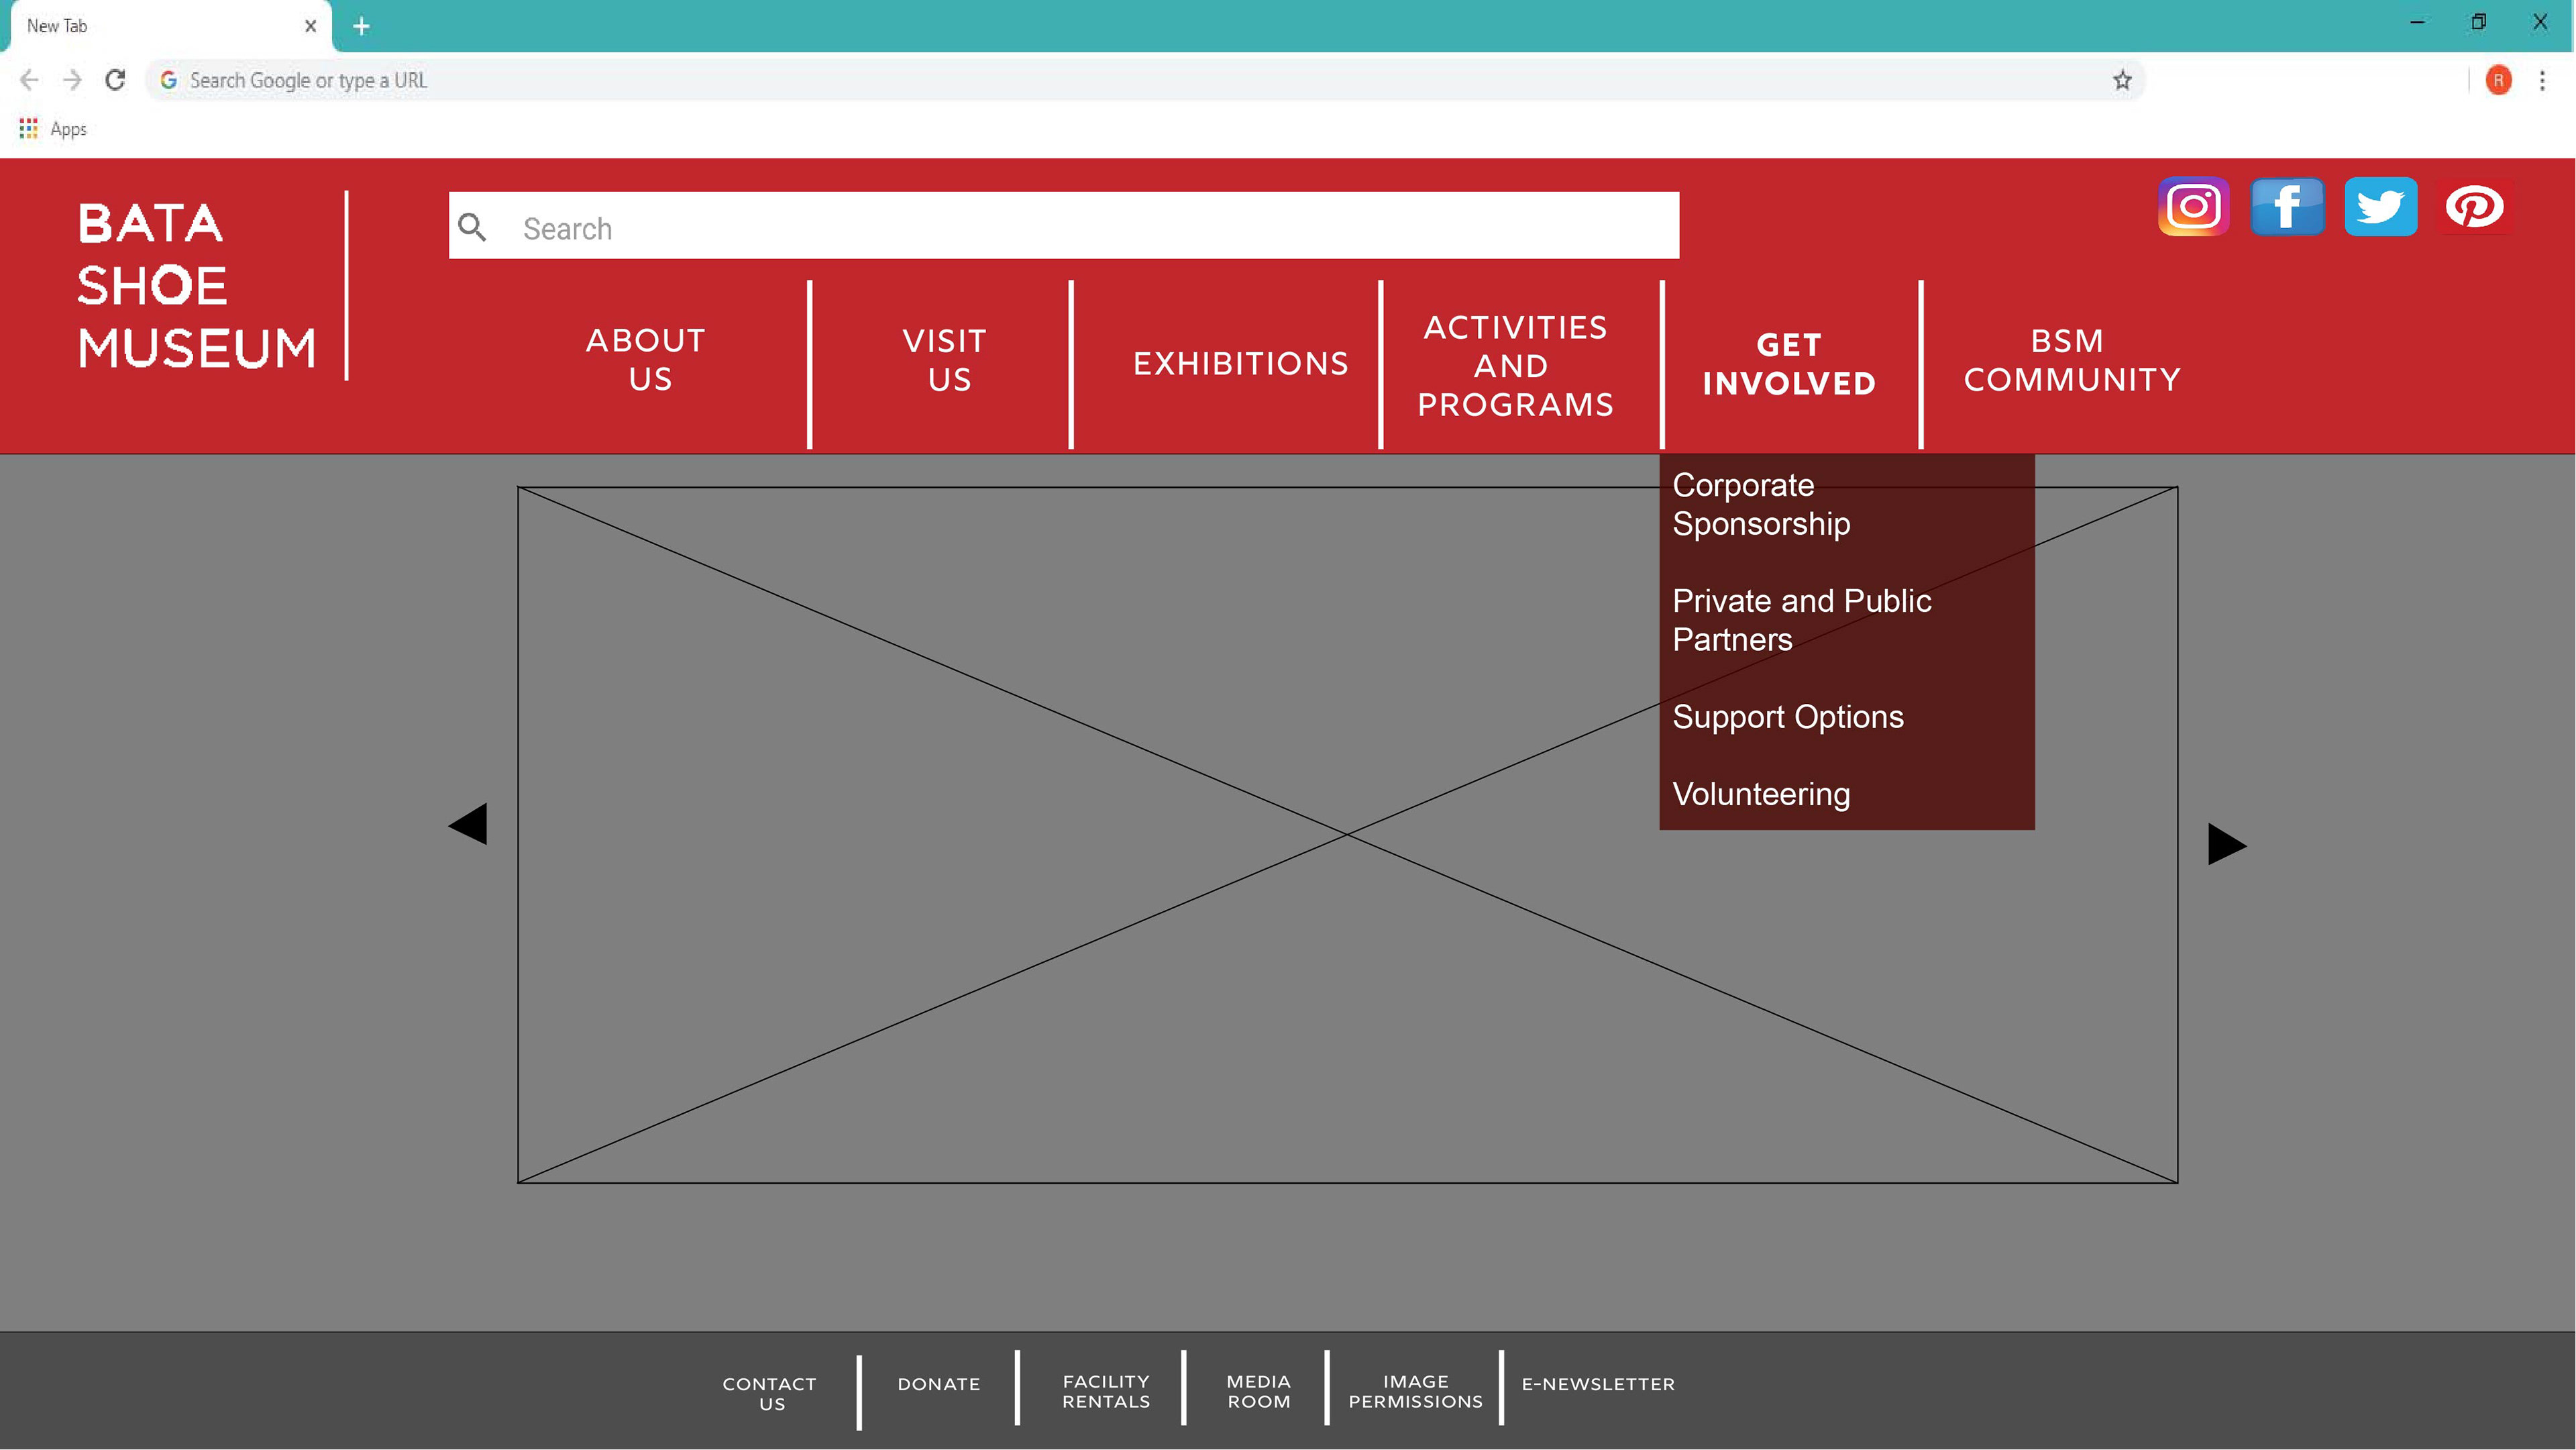Image resolution: width=2576 pixels, height=1450 pixels.
Task: Click the browser back arrow
Action: (29, 80)
